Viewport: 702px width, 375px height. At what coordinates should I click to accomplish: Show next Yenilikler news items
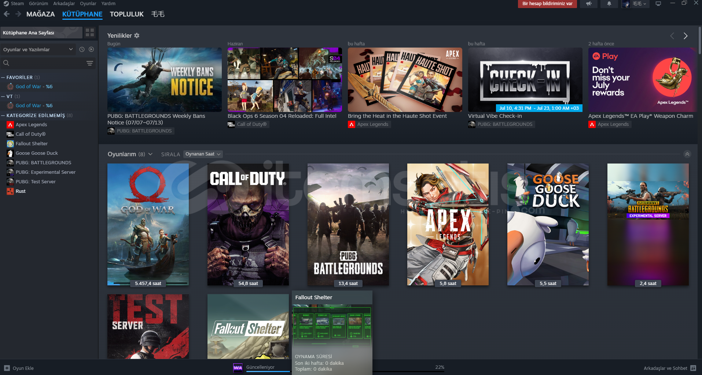[686, 36]
